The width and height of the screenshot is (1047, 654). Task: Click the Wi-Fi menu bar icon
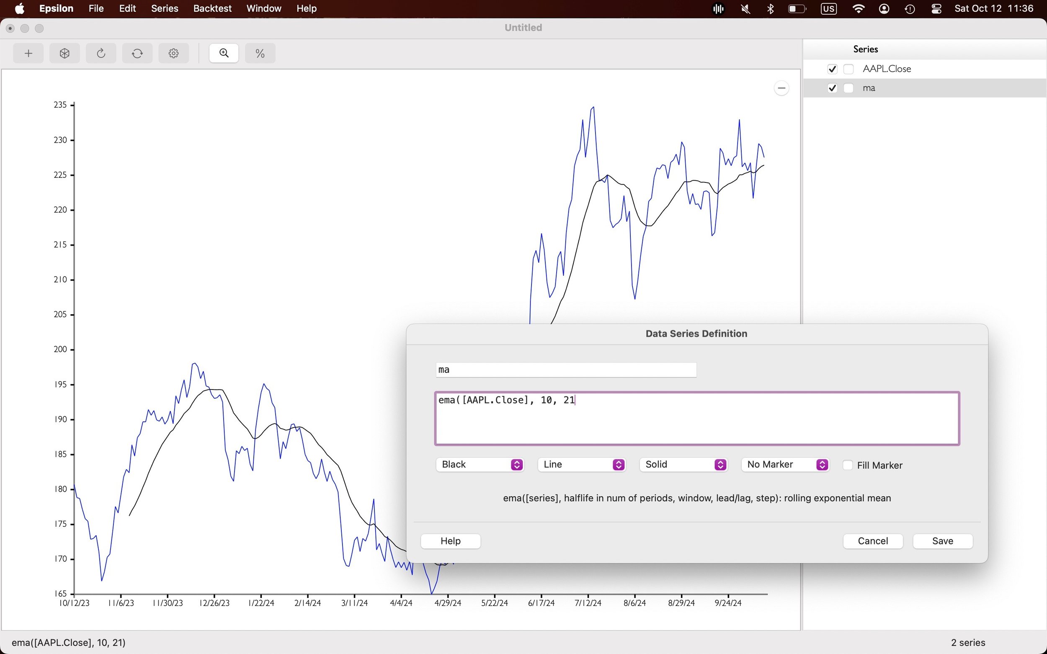pos(858,9)
